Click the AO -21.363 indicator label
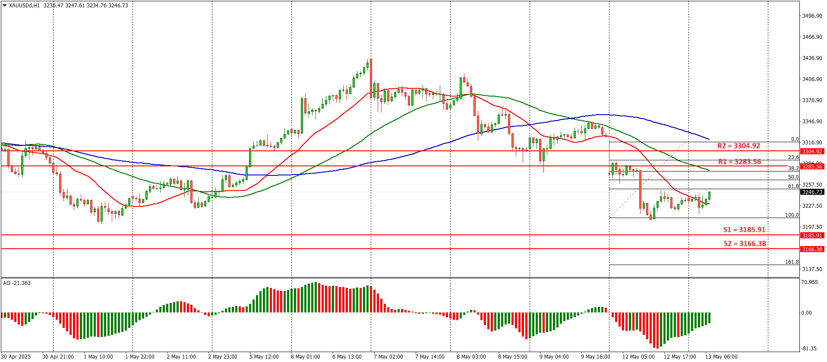Image resolution: width=827 pixels, height=362 pixels. [x=17, y=283]
